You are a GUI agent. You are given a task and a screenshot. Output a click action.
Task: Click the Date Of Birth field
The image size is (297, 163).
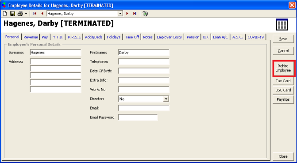143,71
